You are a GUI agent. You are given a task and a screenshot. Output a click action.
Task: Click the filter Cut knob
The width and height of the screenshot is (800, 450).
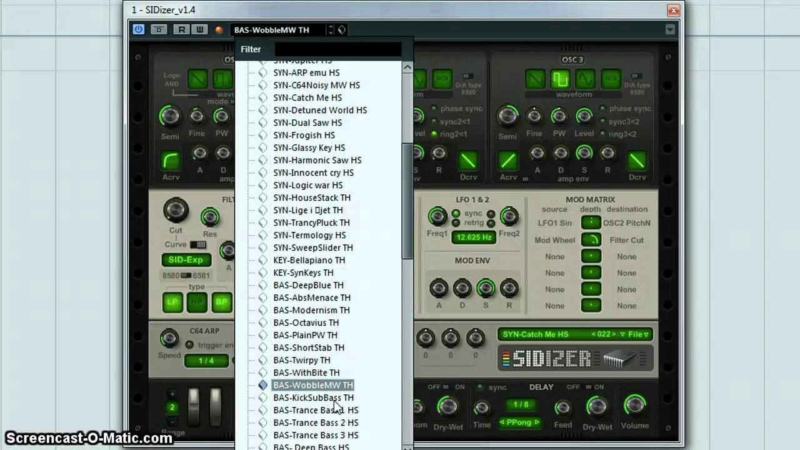pyautogui.click(x=176, y=210)
